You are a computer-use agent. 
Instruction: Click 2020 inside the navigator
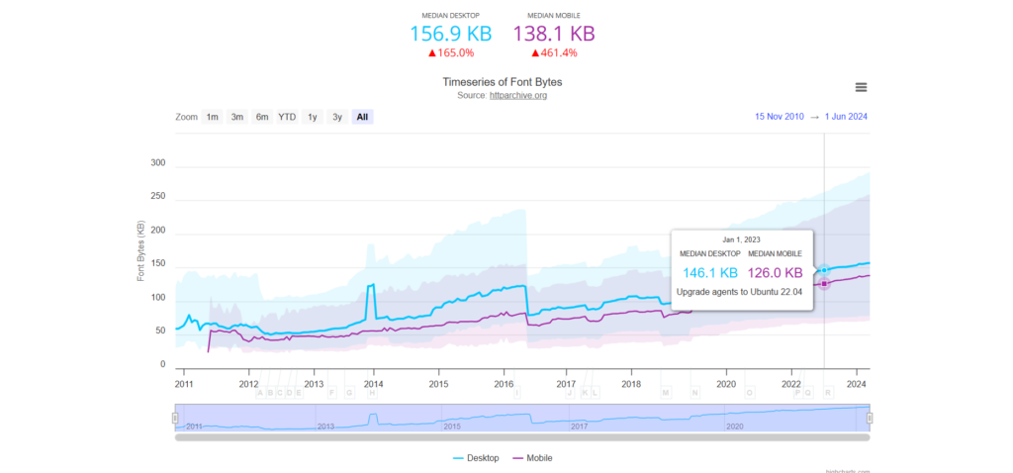[735, 427]
